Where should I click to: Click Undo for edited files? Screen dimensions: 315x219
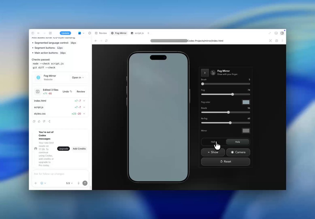(67, 91)
